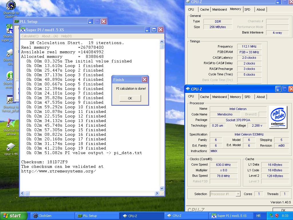Click the Super PI vertical scrollbar thumb
Image resolution: width=293 pixels, height=220 pixels.
pos(162,46)
